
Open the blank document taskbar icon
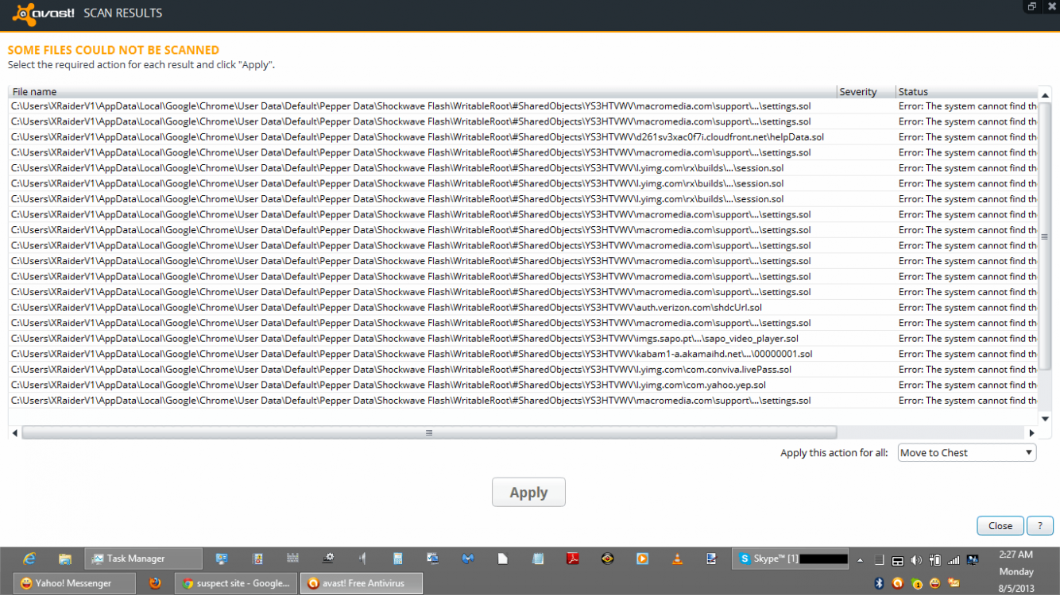coord(503,559)
